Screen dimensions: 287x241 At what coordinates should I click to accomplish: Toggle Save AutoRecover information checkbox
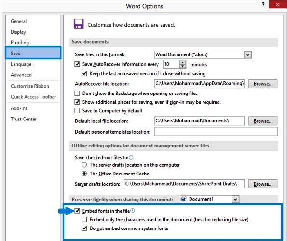coord(77,64)
